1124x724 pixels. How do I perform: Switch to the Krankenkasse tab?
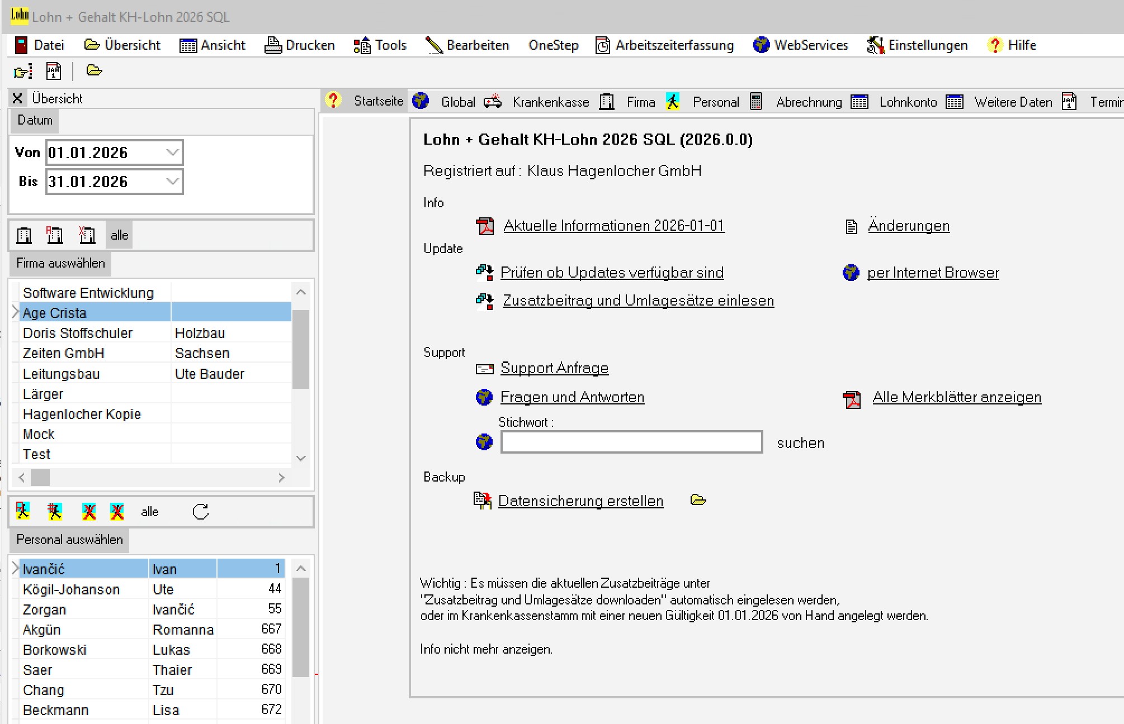pyautogui.click(x=550, y=102)
